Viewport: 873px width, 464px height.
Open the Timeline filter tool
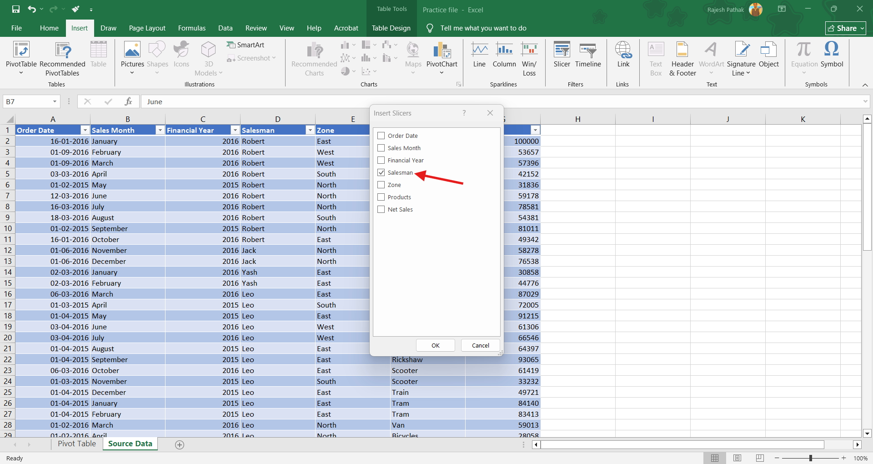click(x=587, y=55)
